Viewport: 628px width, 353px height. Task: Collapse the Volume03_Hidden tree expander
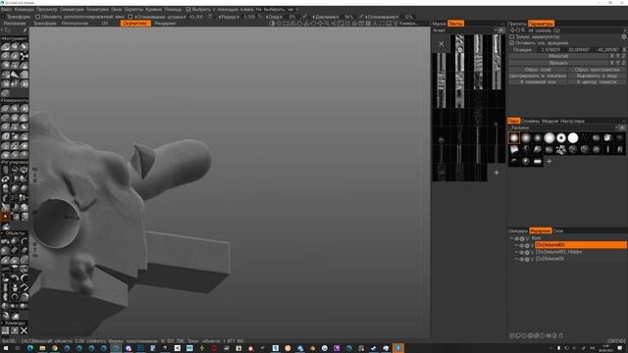coord(517,253)
